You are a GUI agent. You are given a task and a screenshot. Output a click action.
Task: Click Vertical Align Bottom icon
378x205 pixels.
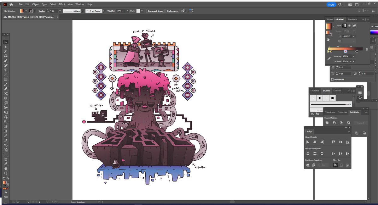(348, 142)
